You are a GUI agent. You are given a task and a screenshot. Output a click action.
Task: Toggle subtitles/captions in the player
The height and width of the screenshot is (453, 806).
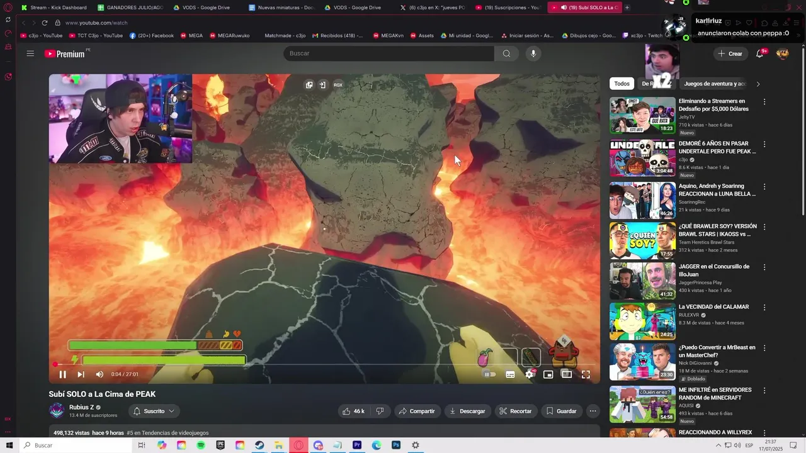(x=510, y=374)
